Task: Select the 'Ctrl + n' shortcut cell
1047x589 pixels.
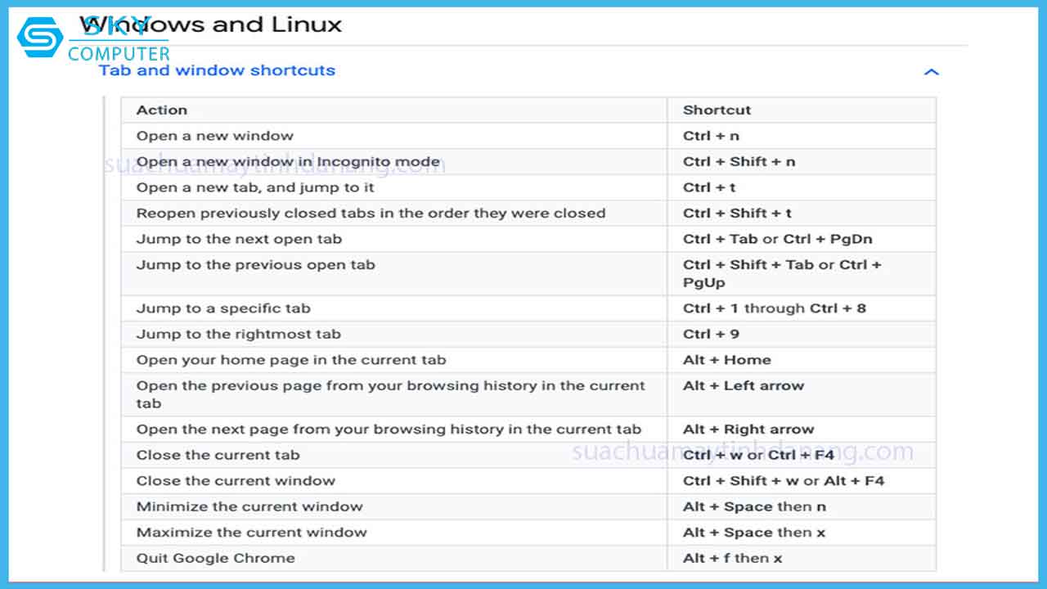Action: point(802,136)
